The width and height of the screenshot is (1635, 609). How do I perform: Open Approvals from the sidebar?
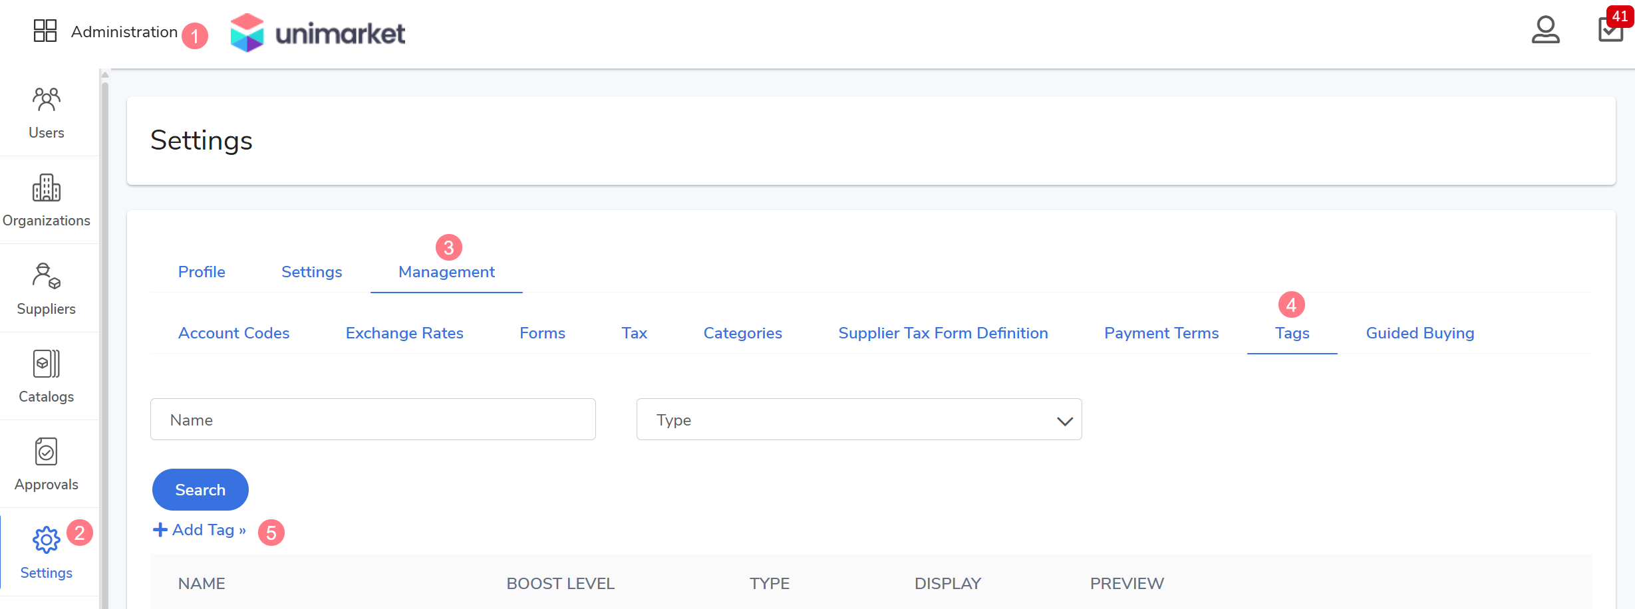(x=47, y=464)
